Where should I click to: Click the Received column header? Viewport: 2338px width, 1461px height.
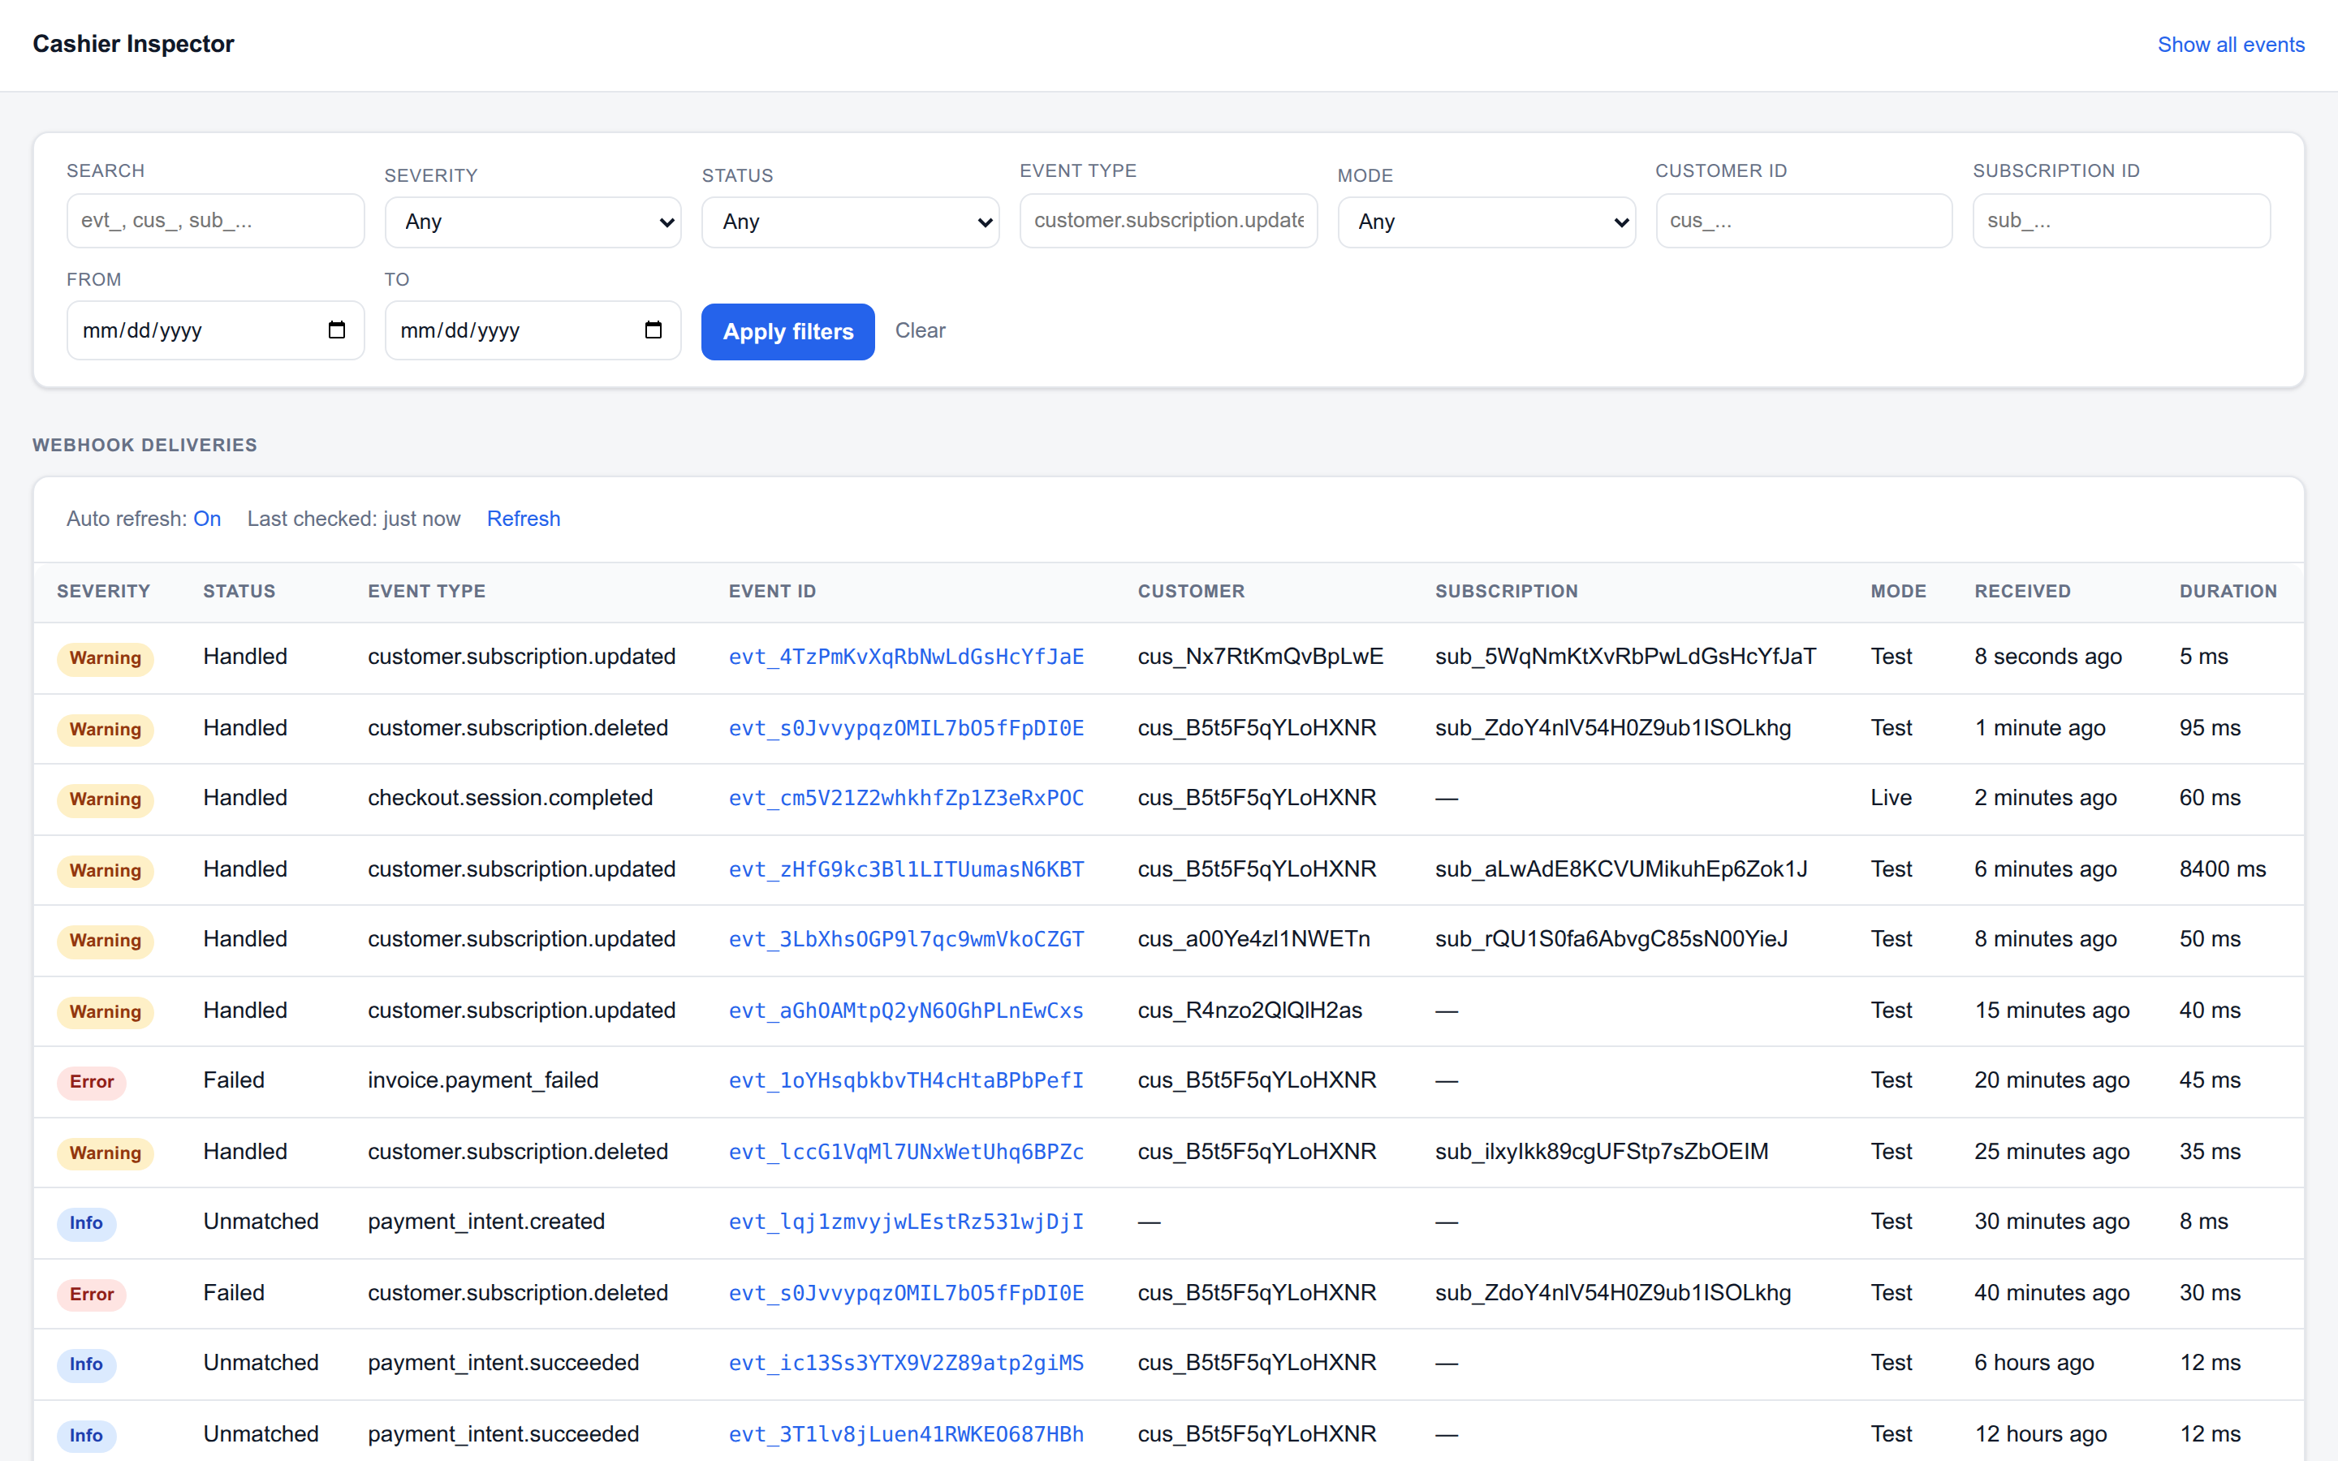[x=2022, y=592]
